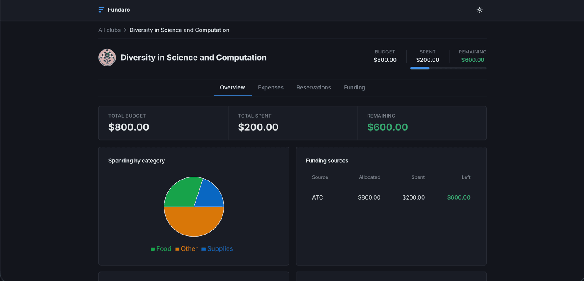Go back to All clubs
584x281 pixels.
(109, 30)
